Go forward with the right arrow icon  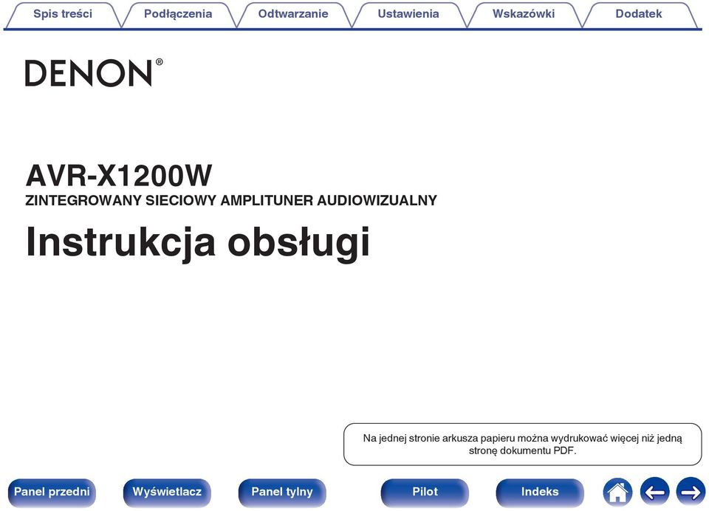point(691,492)
